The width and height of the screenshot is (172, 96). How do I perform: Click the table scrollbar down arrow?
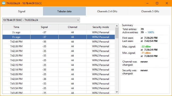pos(117,92)
